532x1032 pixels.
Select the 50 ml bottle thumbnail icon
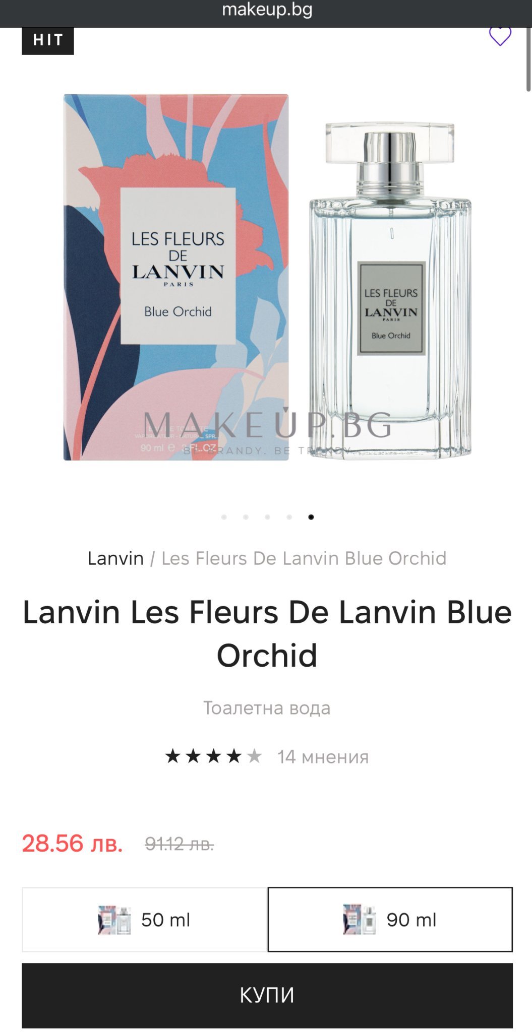tap(114, 920)
